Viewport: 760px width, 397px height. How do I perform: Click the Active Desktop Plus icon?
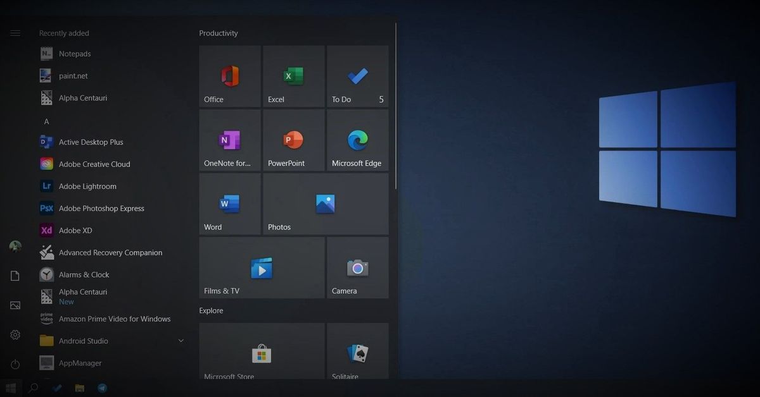pos(46,142)
